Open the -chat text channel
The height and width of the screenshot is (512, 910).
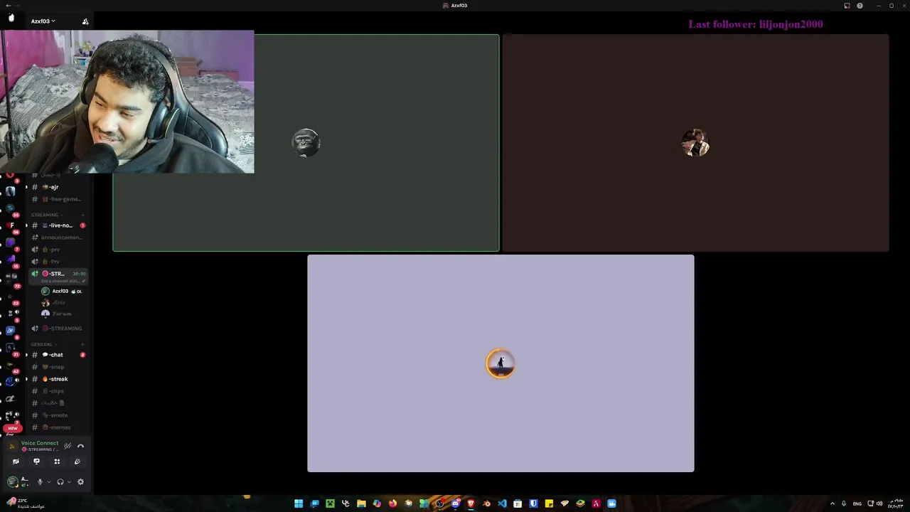[57, 355]
